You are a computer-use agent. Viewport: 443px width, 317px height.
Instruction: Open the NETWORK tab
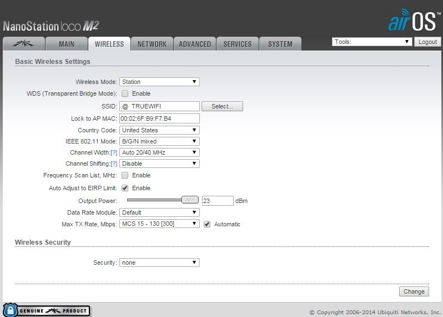[x=152, y=44]
